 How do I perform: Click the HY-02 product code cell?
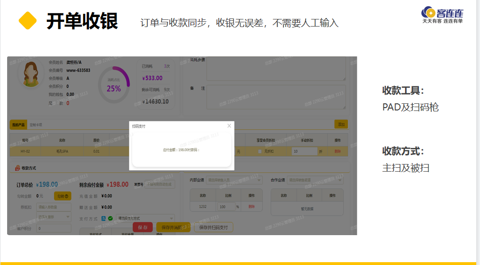[x=25, y=151]
